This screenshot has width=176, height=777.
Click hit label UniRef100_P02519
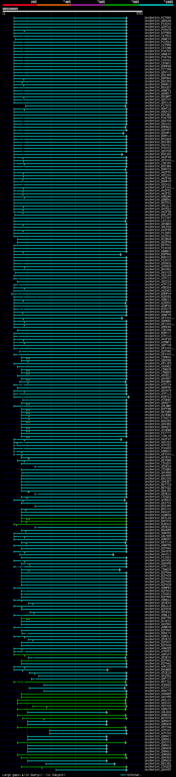click(x=158, y=42)
